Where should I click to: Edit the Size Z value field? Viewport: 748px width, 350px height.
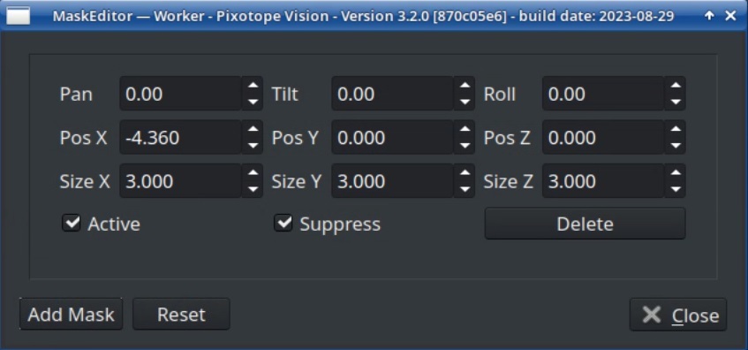coord(603,181)
